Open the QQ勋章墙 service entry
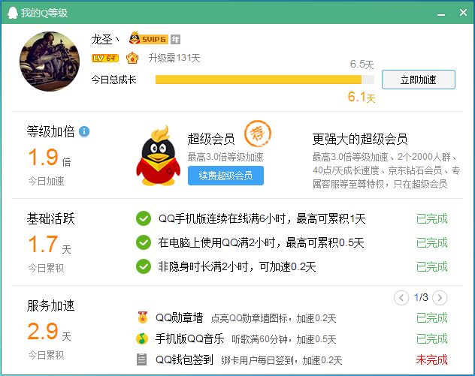This screenshot has height=376, width=475. pyautogui.click(x=179, y=317)
